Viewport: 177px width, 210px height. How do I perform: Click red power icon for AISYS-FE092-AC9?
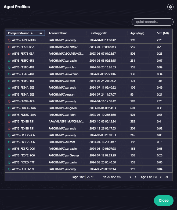pos(9,101)
